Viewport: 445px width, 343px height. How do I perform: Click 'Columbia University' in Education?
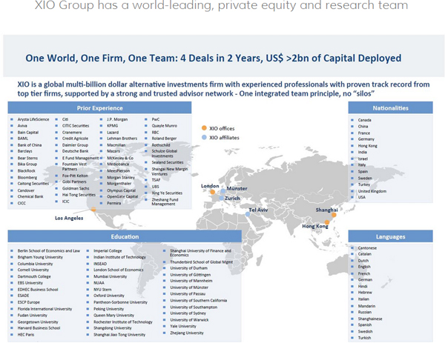[35, 264]
